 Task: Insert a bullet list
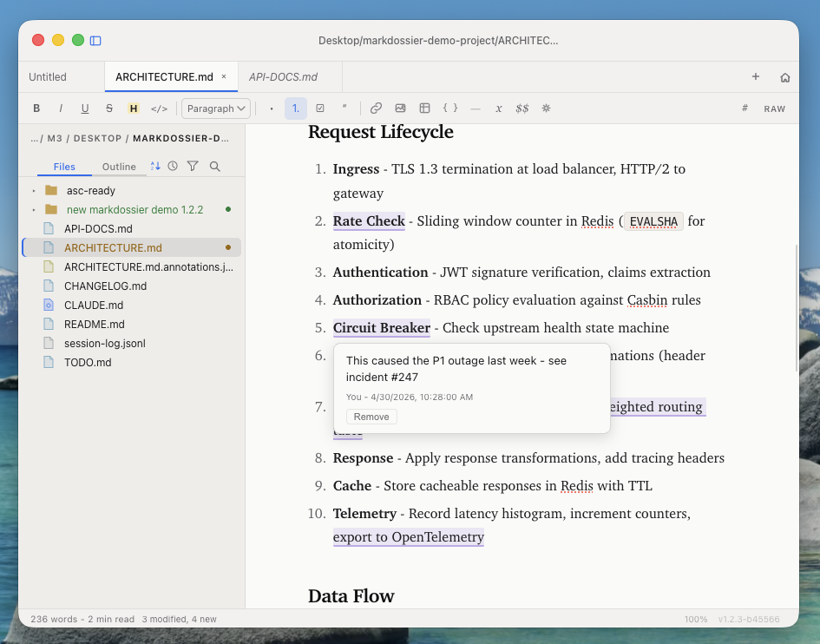(x=272, y=108)
